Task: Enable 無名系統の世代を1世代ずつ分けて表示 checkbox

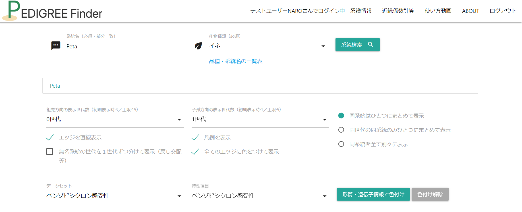Action: point(50,152)
